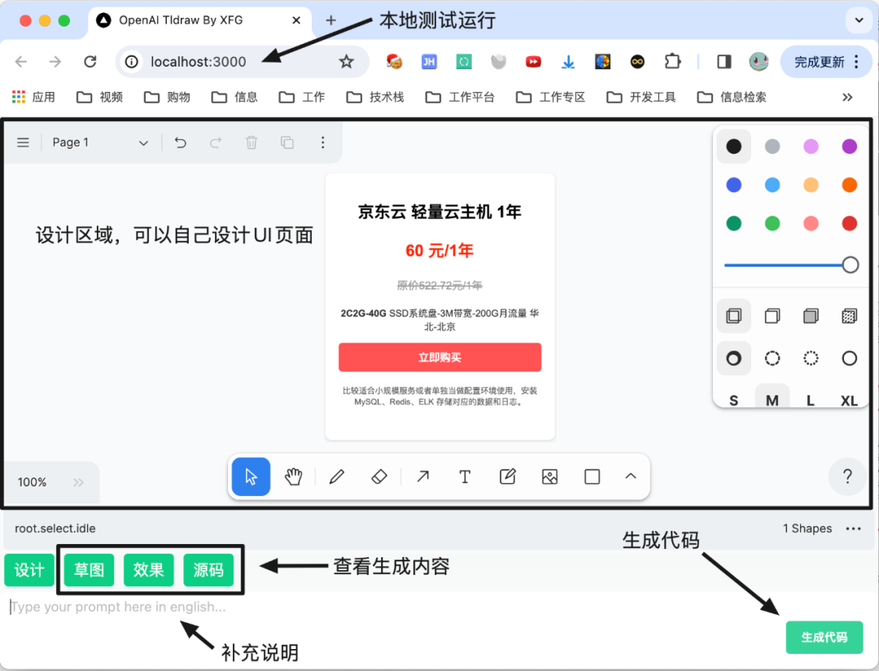The height and width of the screenshot is (671, 879).
Task: Duplicate the selected shape
Action: click(x=287, y=142)
